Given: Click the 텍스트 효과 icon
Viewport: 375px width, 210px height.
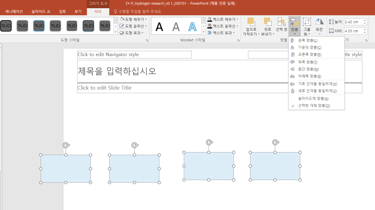Looking at the screenshot, I should 210,33.
